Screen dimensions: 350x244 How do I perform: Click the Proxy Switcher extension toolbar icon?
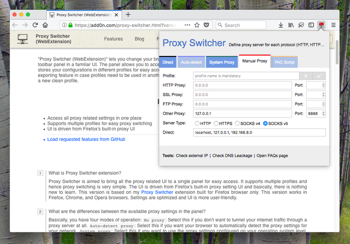click(321, 25)
